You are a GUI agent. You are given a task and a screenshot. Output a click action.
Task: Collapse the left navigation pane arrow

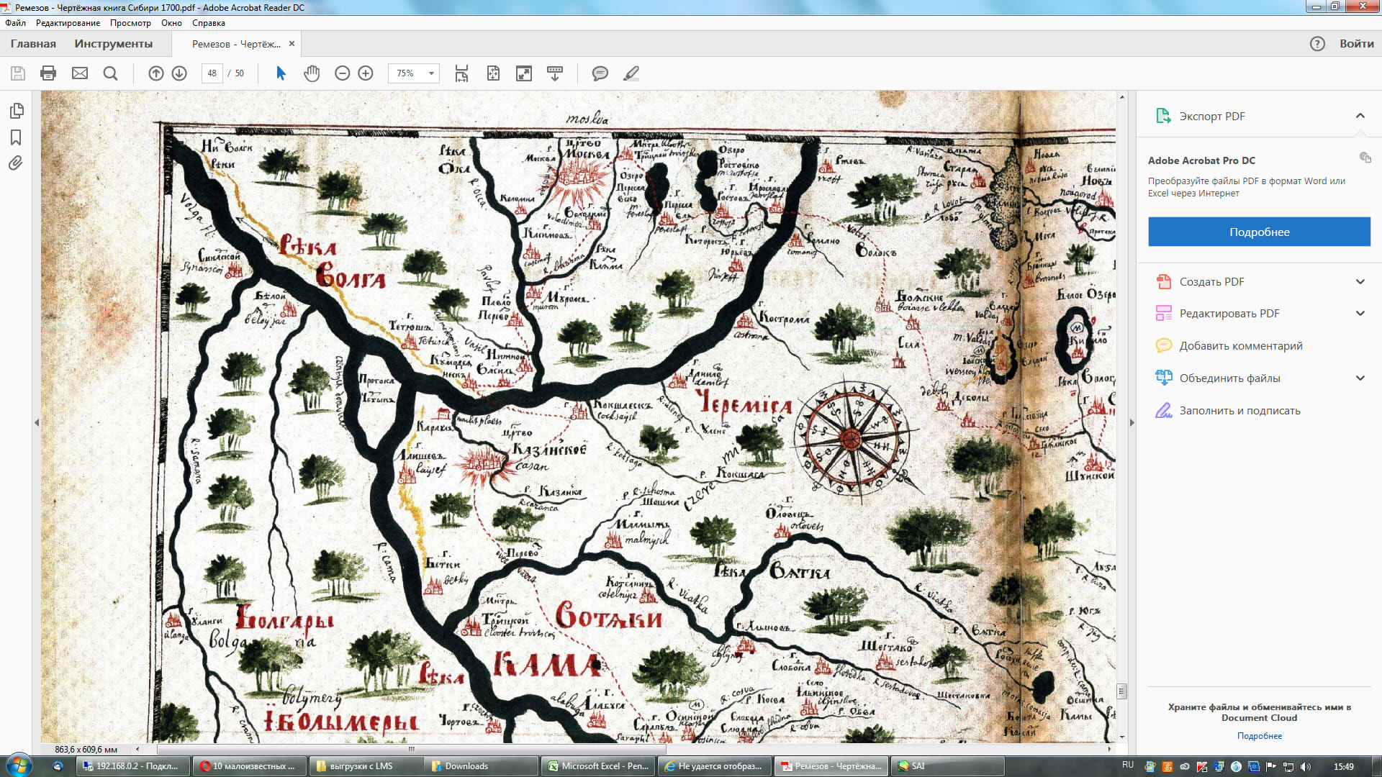coord(37,423)
